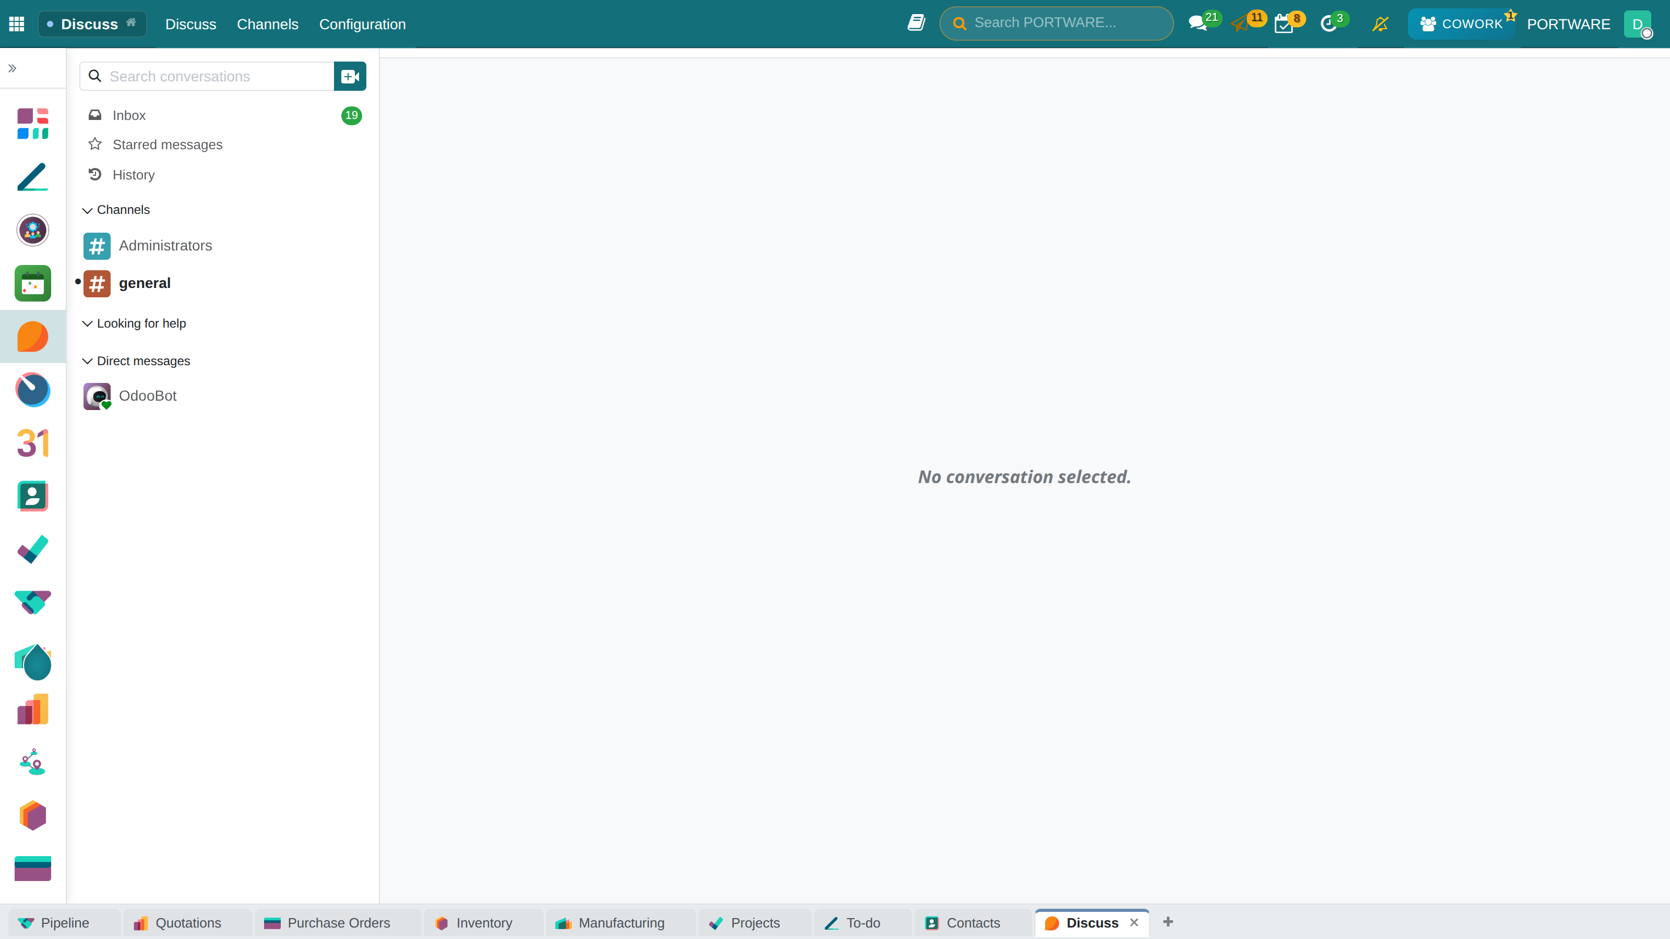Open the To-do pencil app in sidebar
This screenshot has height=939, width=1670.
tap(33, 177)
